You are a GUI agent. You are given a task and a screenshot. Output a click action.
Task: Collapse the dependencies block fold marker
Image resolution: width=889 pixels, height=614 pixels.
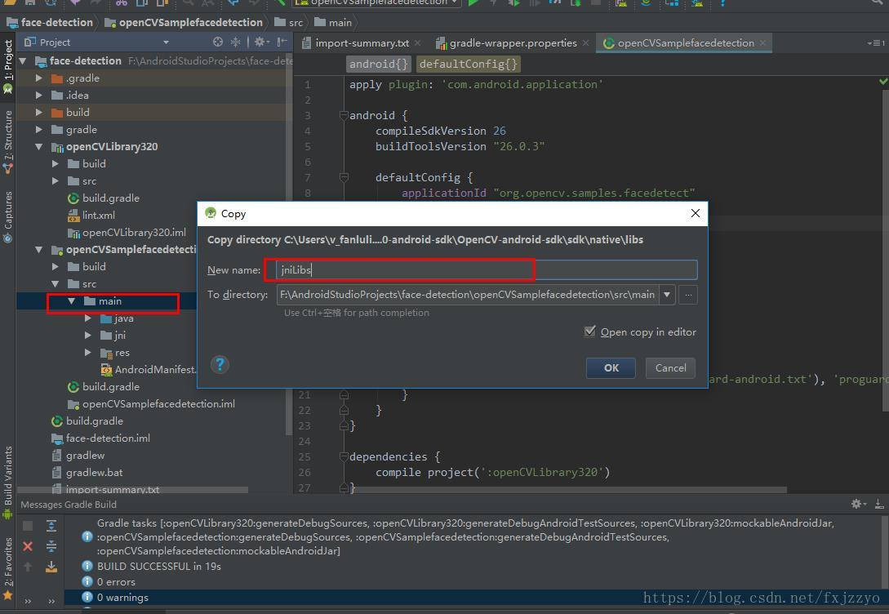(344, 456)
